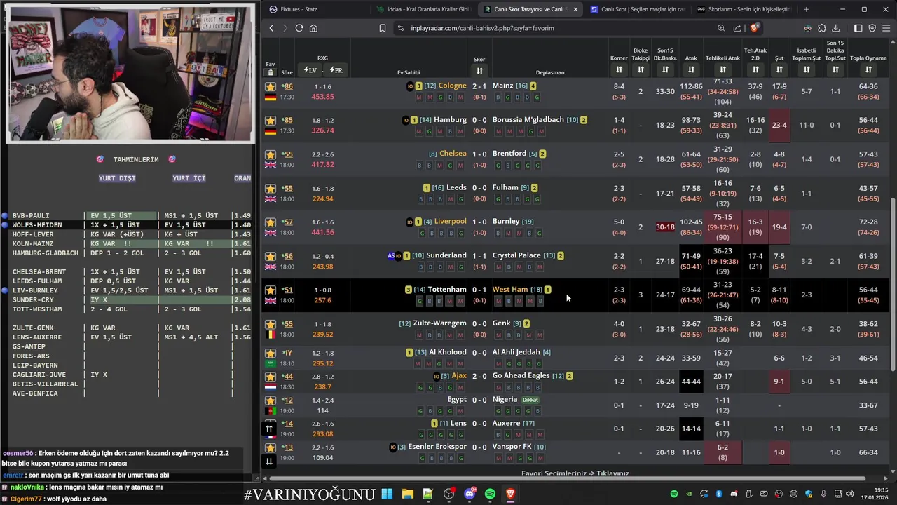Open the Liverpool team link

450,221
